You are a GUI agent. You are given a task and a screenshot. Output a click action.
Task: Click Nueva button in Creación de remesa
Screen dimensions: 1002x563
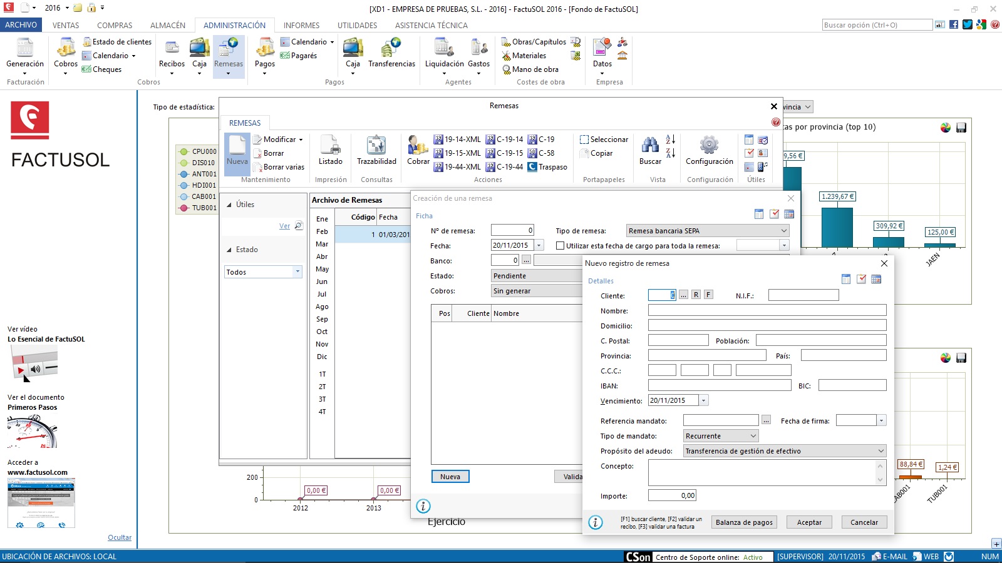point(450,477)
